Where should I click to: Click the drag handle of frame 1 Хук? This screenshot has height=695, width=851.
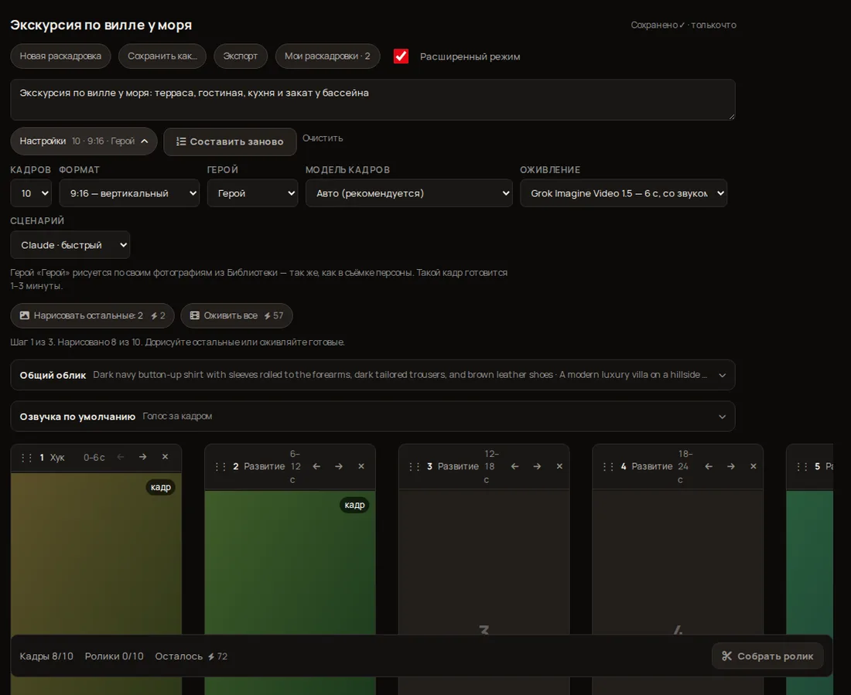26,458
